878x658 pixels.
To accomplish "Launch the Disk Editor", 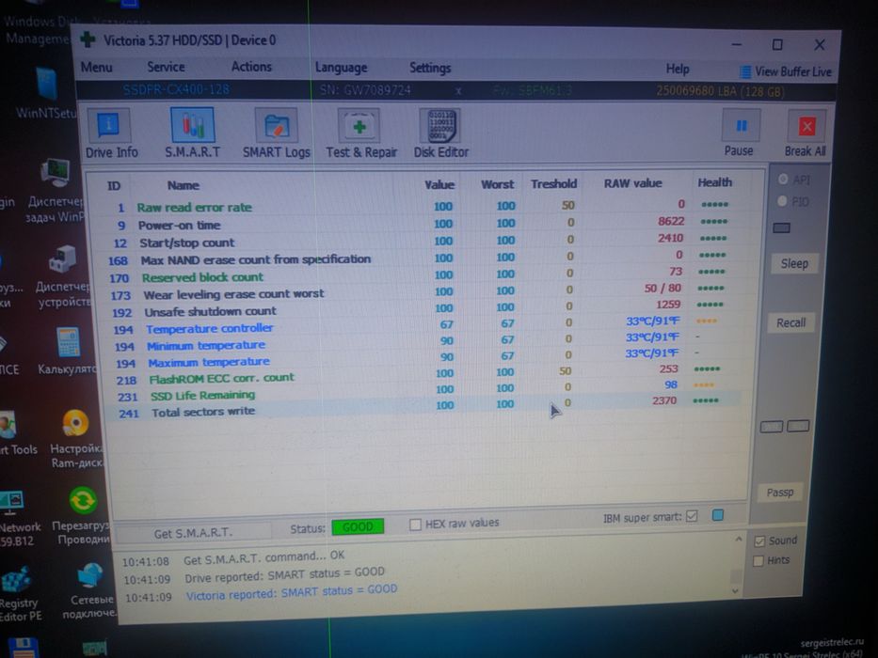I will tap(441, 134).
